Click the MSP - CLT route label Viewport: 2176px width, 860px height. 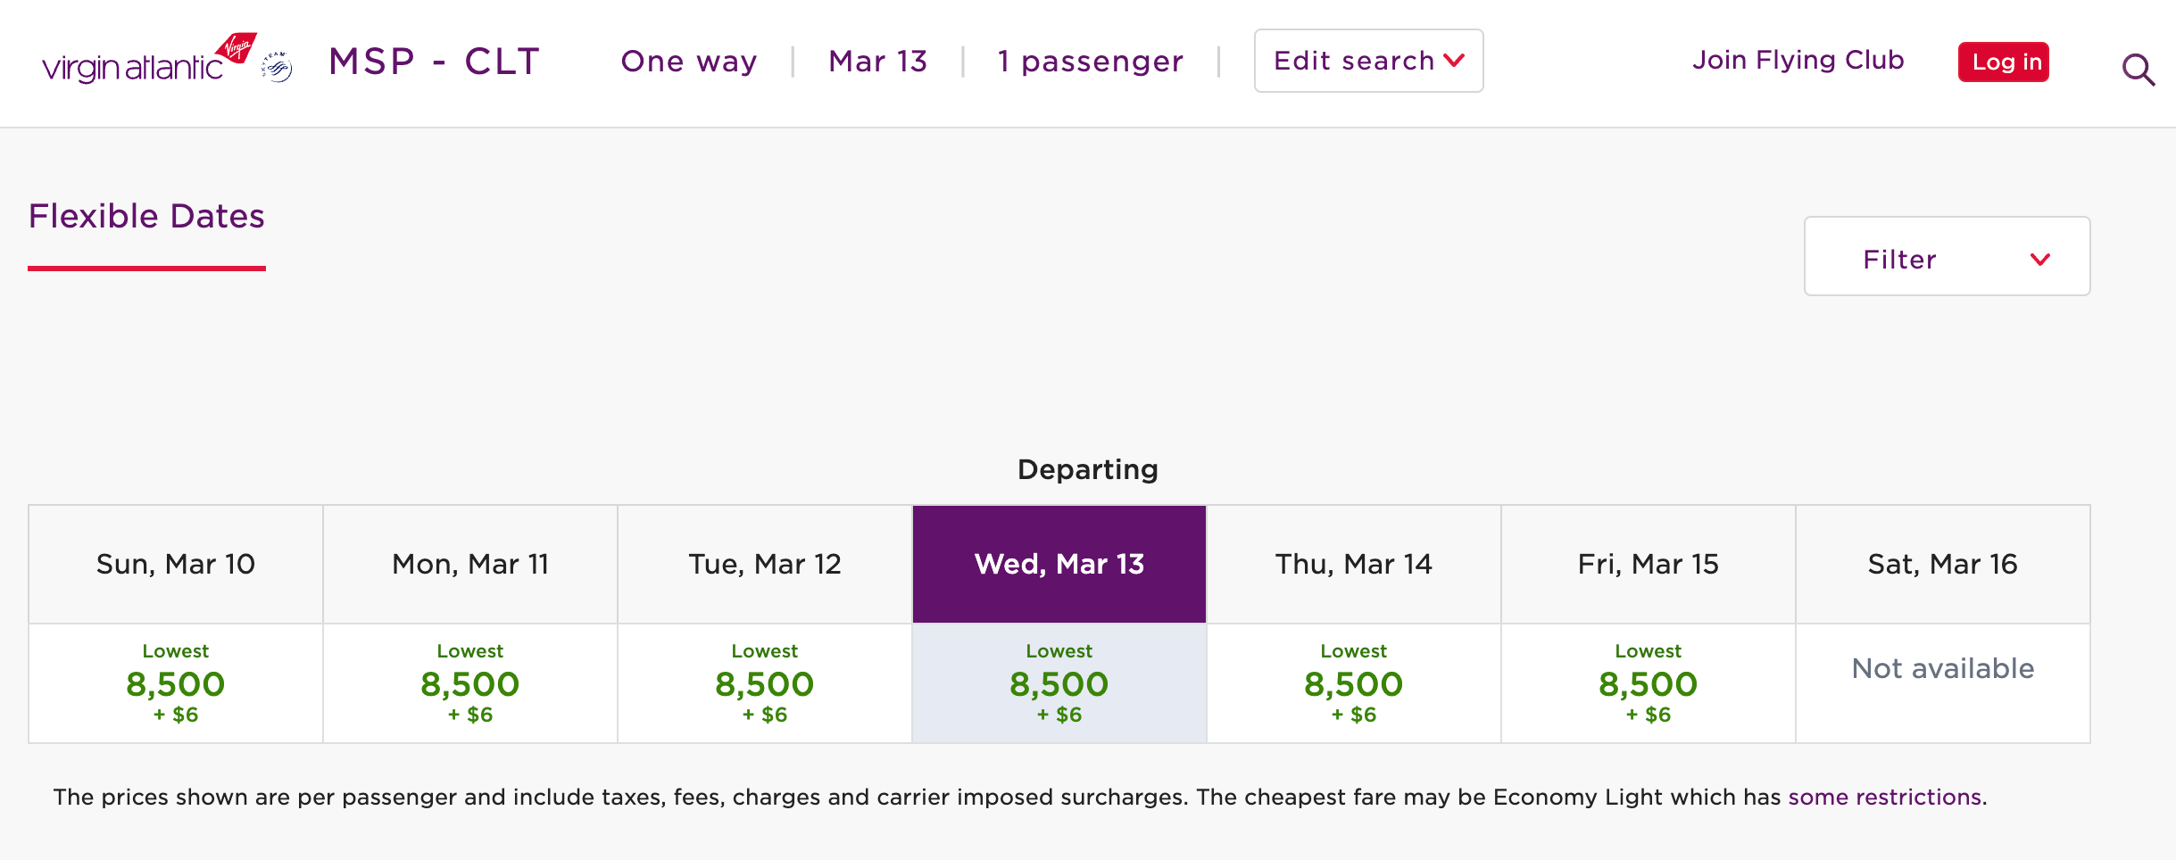pyautogui.click(x=434, y=61)
